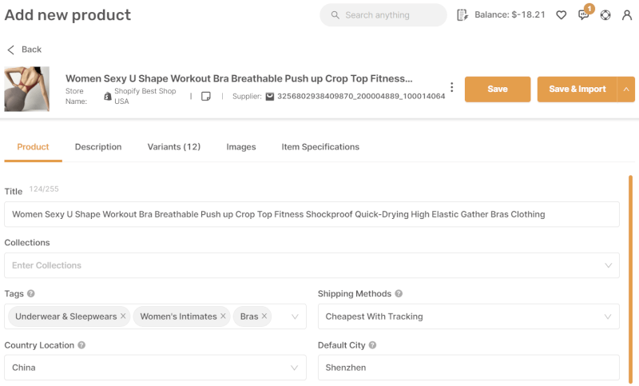The image size is (639, 386).
Task: Remove the Women's Intimates tag
Action: pos(223,316)
